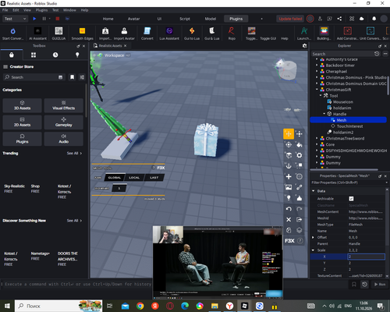The height and width of the screenshot is (312, 390).
Task: Click the Gameplay category button
Action: (64, 122)
